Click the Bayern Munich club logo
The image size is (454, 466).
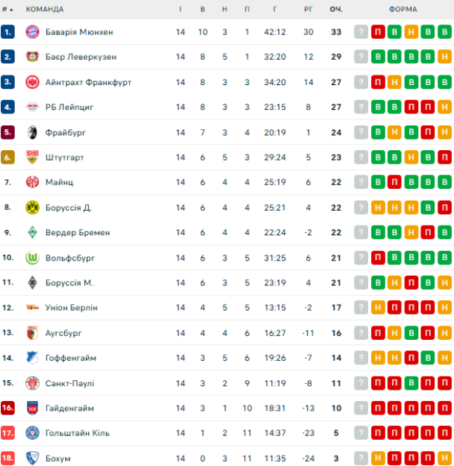point(32,32)
